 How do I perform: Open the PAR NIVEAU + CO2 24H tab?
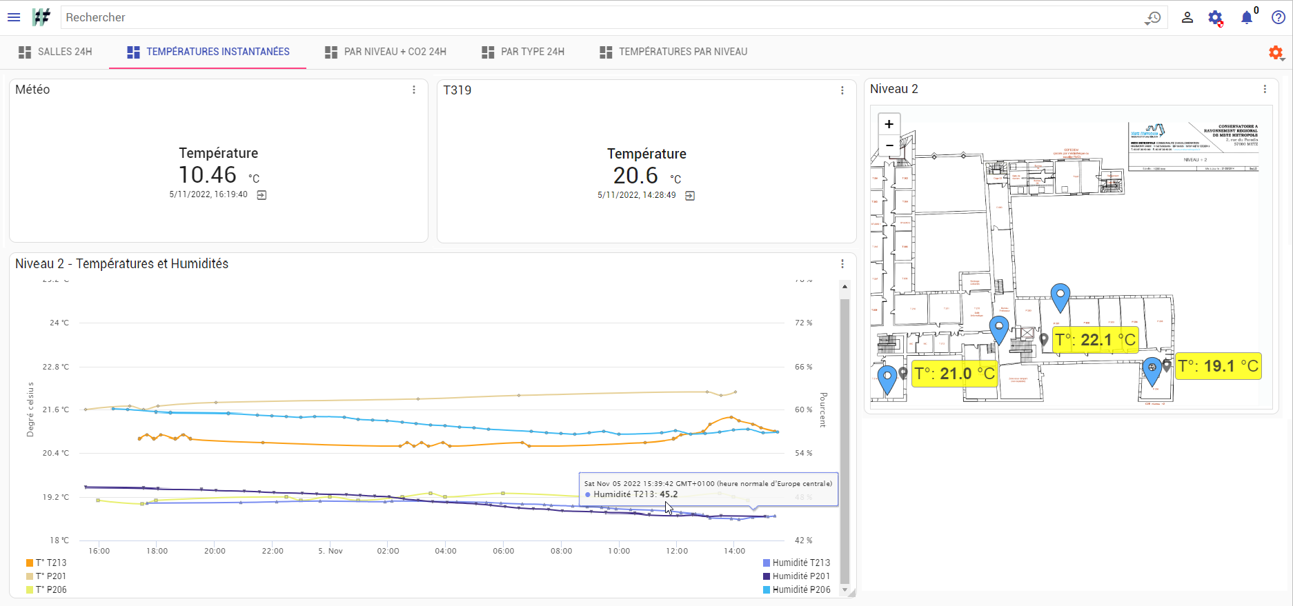tap(386, 52)
